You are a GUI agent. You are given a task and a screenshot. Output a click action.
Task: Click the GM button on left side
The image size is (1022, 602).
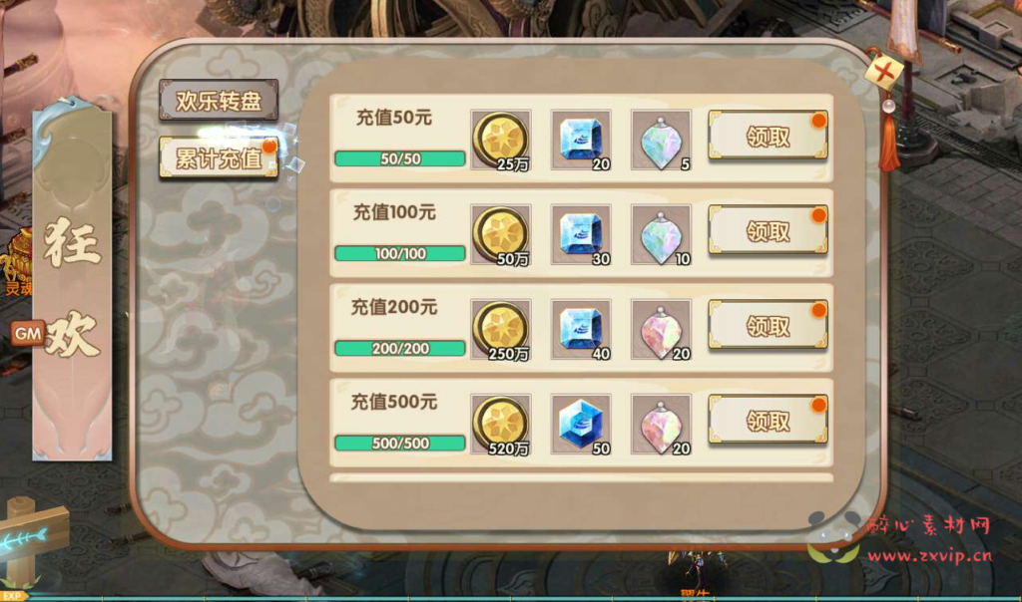[27, 334]
